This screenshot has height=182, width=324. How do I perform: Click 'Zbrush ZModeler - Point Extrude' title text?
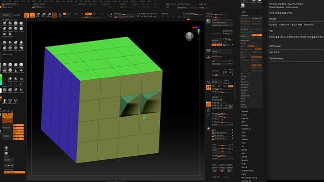[283, 7]
